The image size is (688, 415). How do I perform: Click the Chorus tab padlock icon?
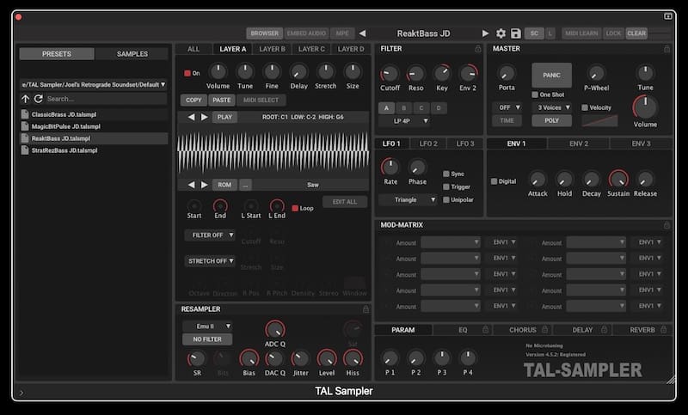[544, 330]
